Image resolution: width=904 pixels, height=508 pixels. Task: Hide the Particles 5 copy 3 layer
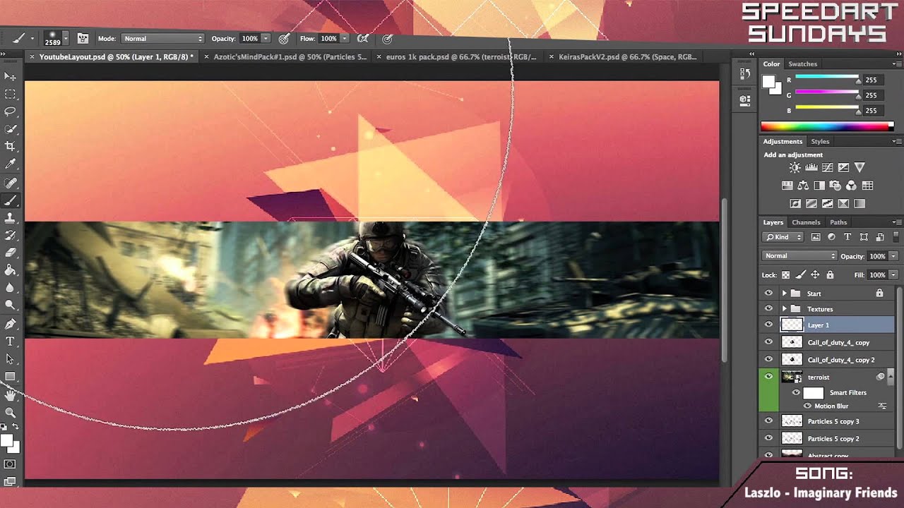point(768,421)
